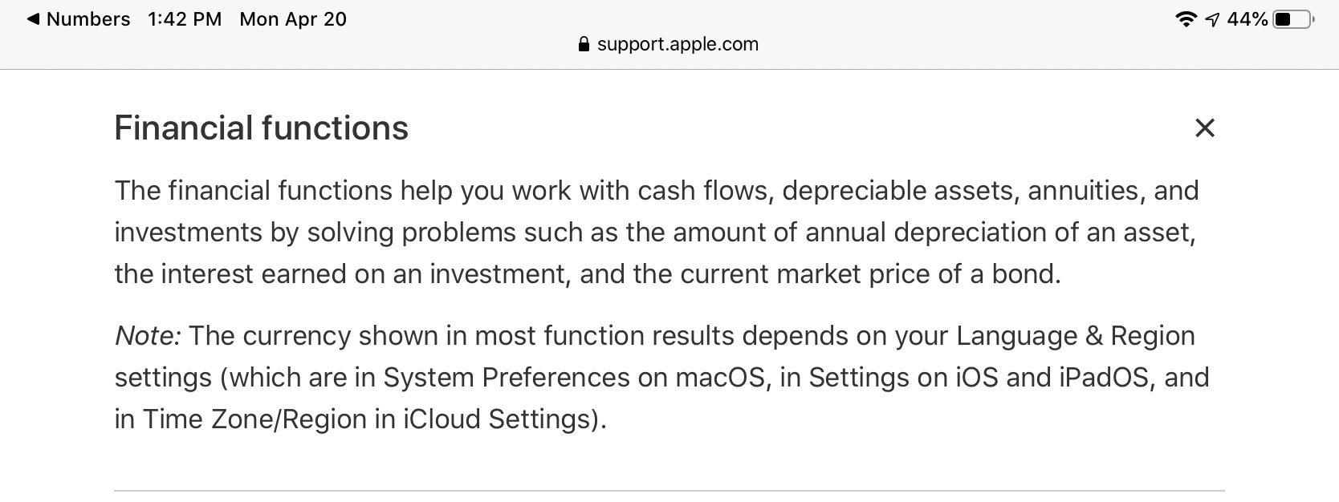Tap the battery icon in status bar

[1292, 19]
